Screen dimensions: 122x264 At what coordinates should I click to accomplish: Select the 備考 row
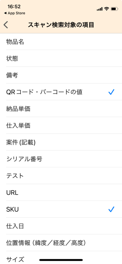(x=61, y=75)
